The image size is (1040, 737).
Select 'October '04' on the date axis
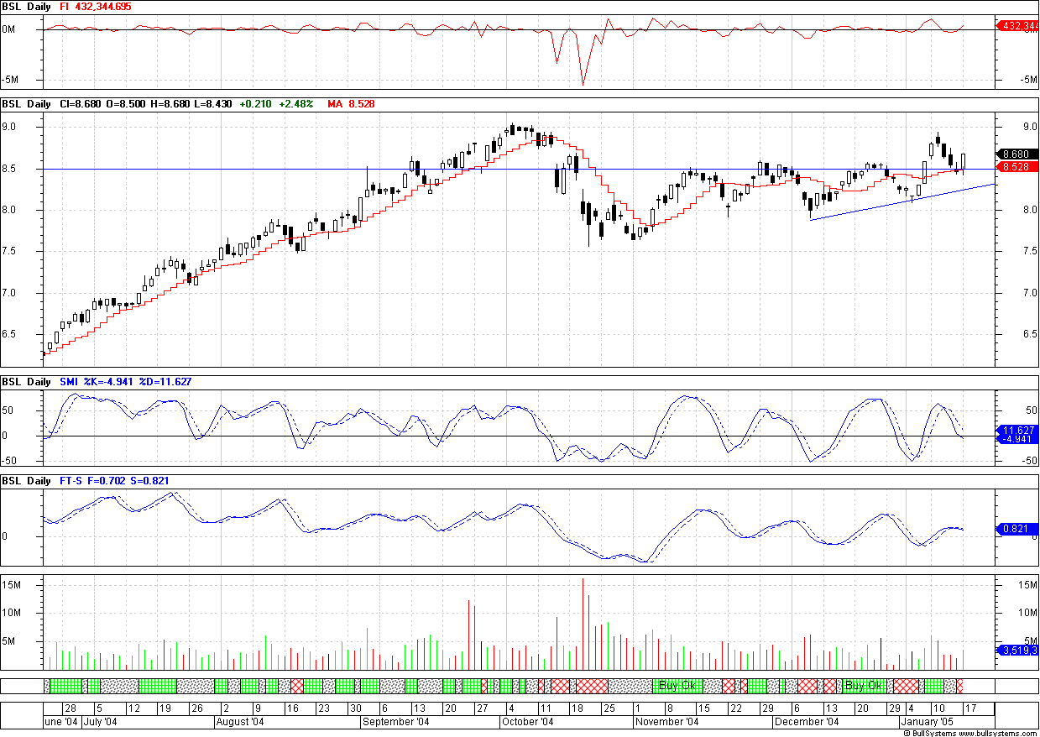527,722
